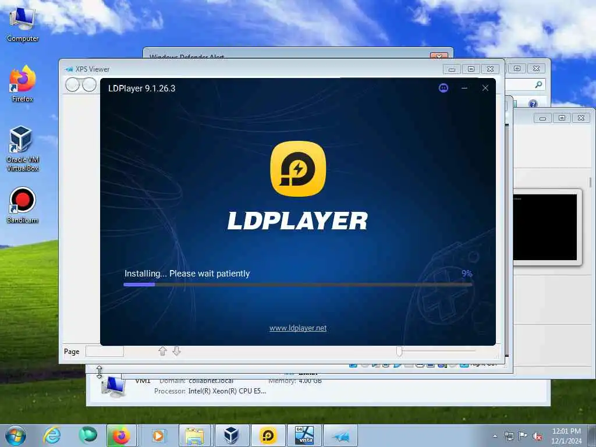Screen dimensions: 596x447
Task: Open the blue help question mark icon
Action: [533, 104]
